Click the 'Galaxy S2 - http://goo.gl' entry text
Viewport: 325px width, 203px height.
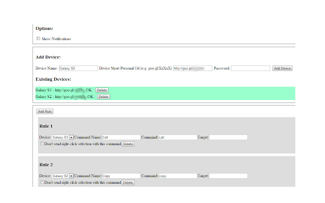55,97
